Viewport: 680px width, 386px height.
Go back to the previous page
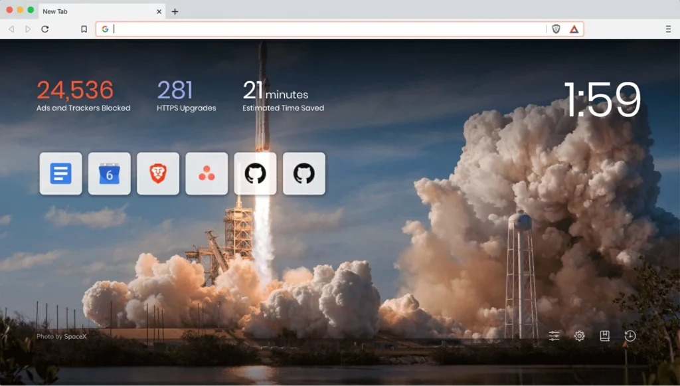pyautogui.click(x=11, y=29)
